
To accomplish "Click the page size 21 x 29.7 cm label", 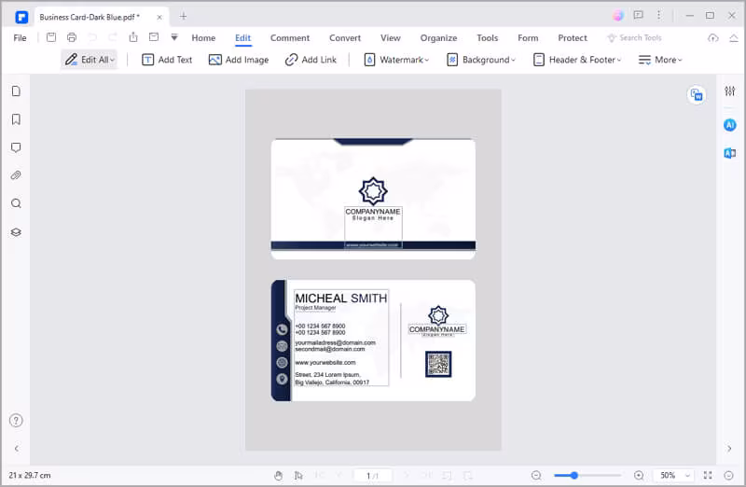I will [x=30, y=475].
